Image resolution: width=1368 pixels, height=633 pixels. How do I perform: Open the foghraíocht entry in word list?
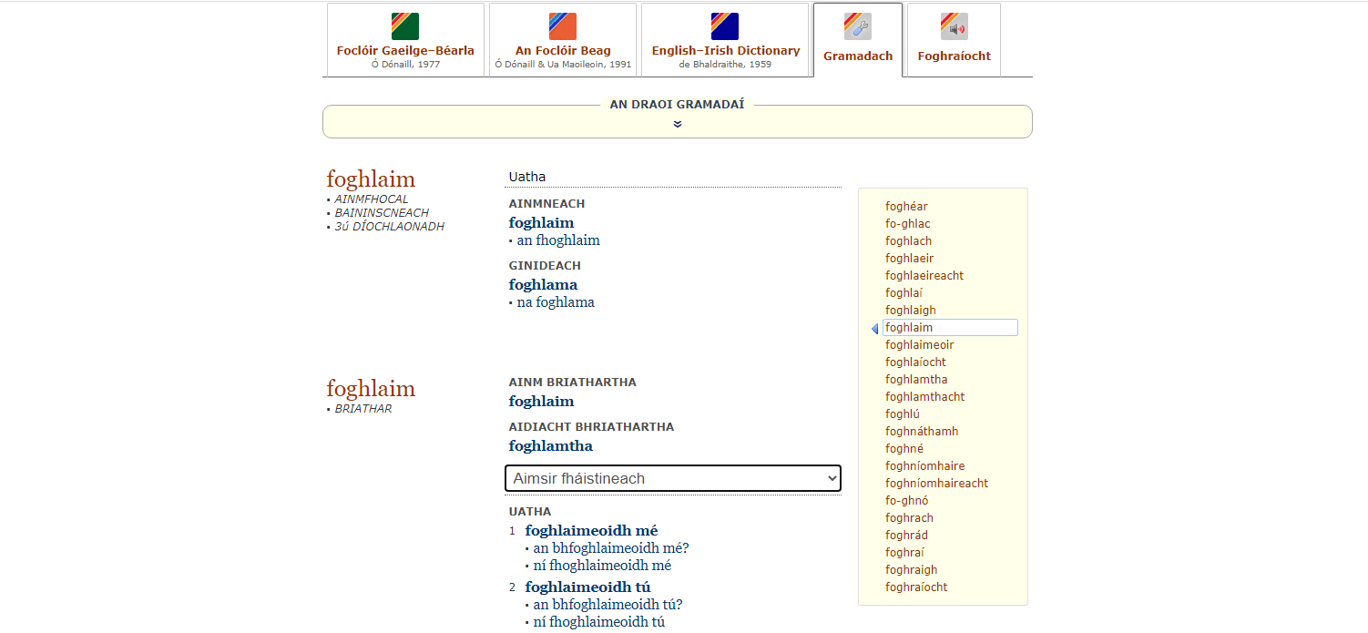pyautogui.click(x=915, y=587)
